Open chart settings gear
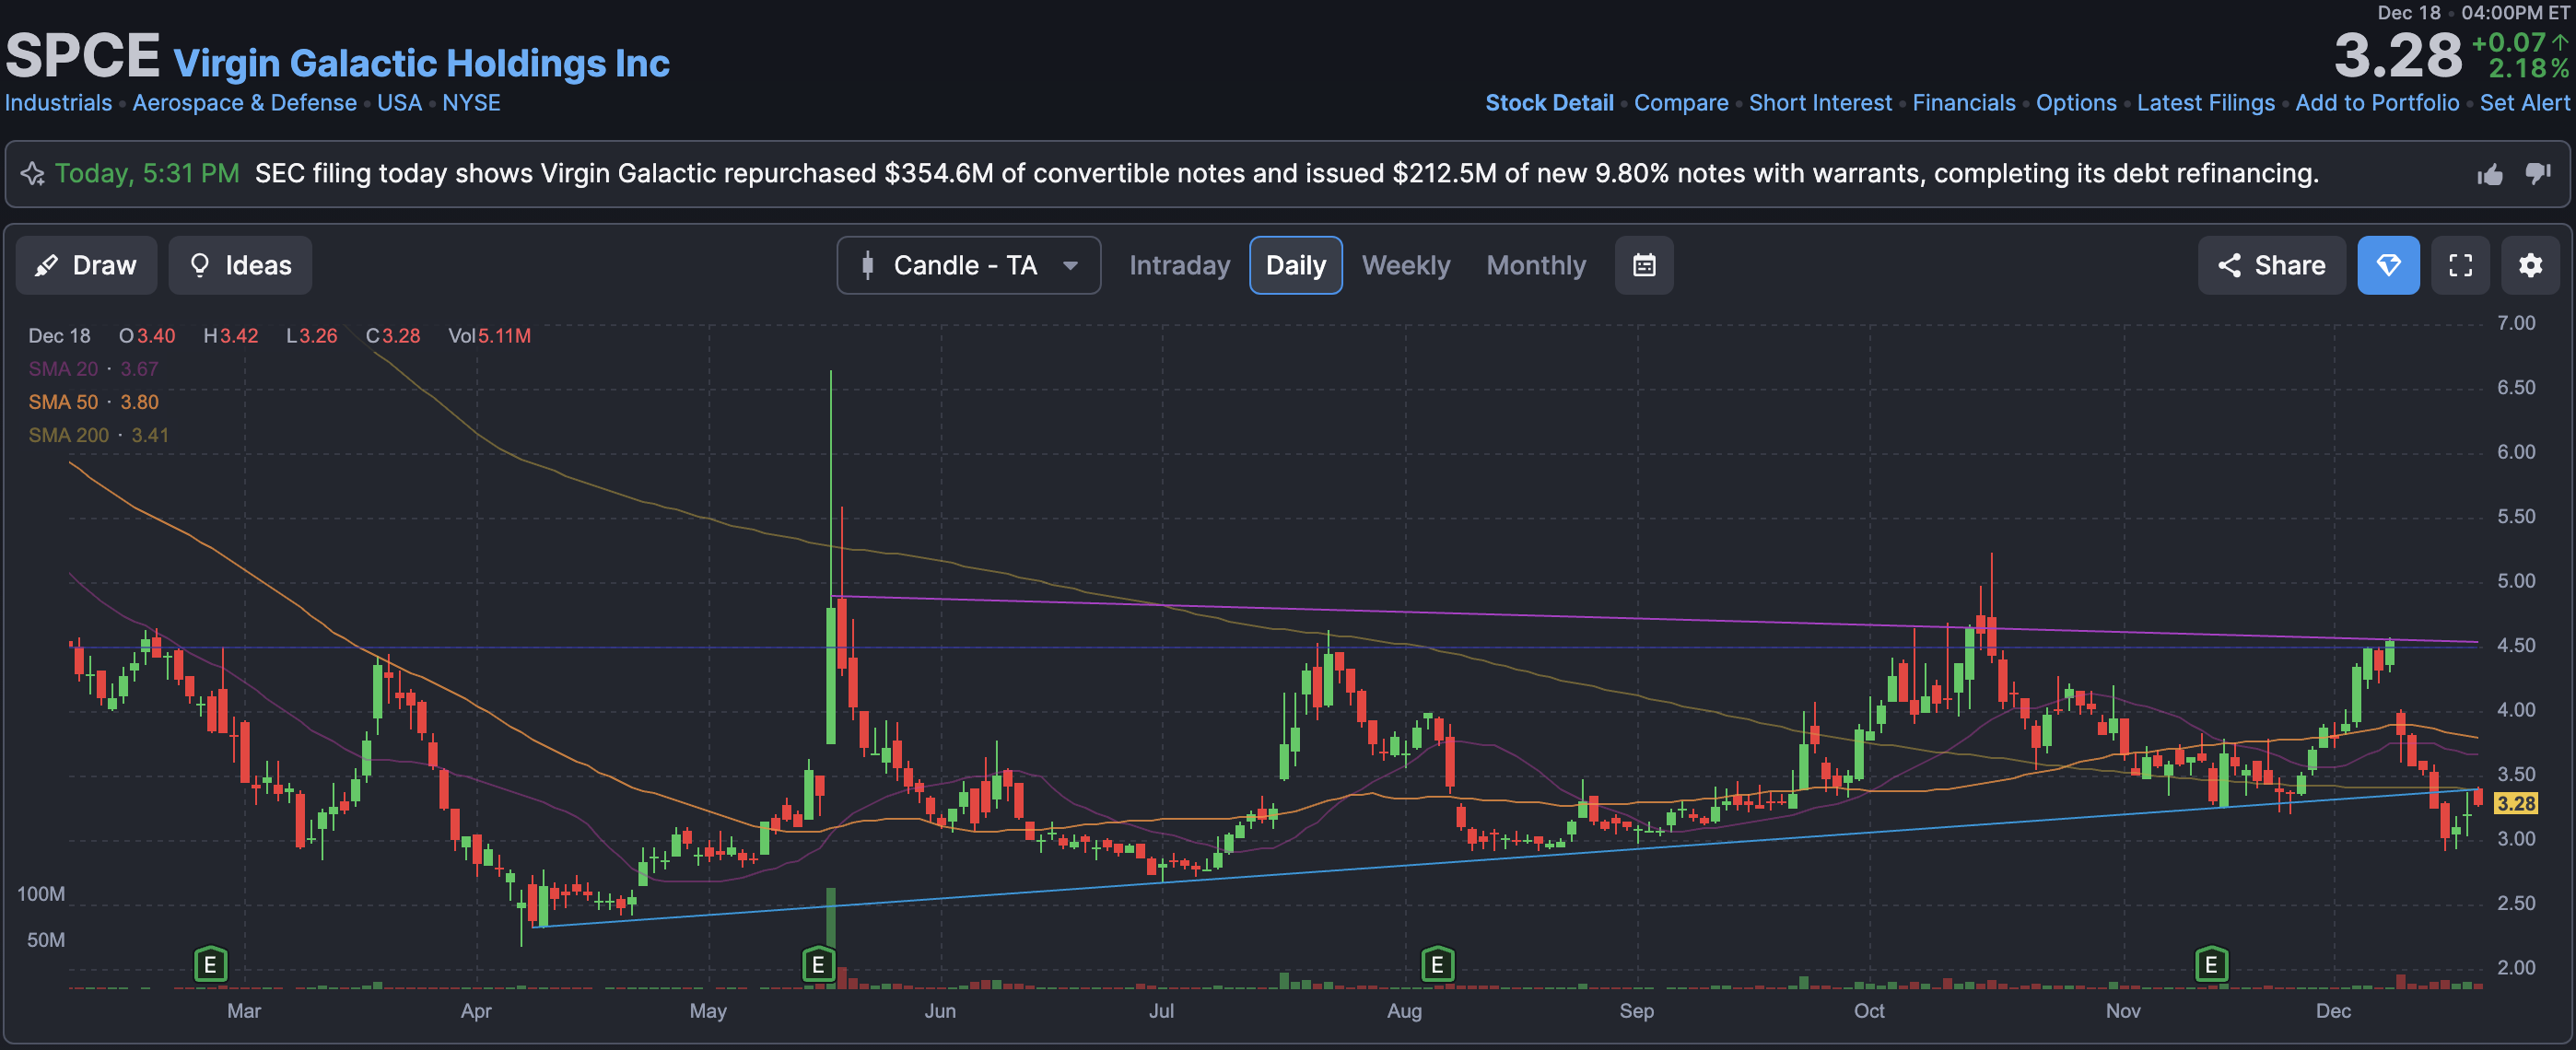This screenshot has height=1050, width=2576. click(2529, 265)
